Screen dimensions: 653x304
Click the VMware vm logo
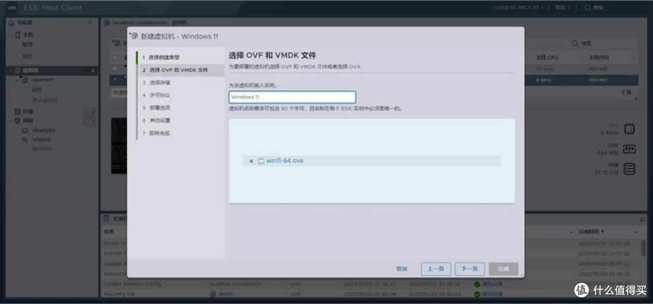coord(13,7)
